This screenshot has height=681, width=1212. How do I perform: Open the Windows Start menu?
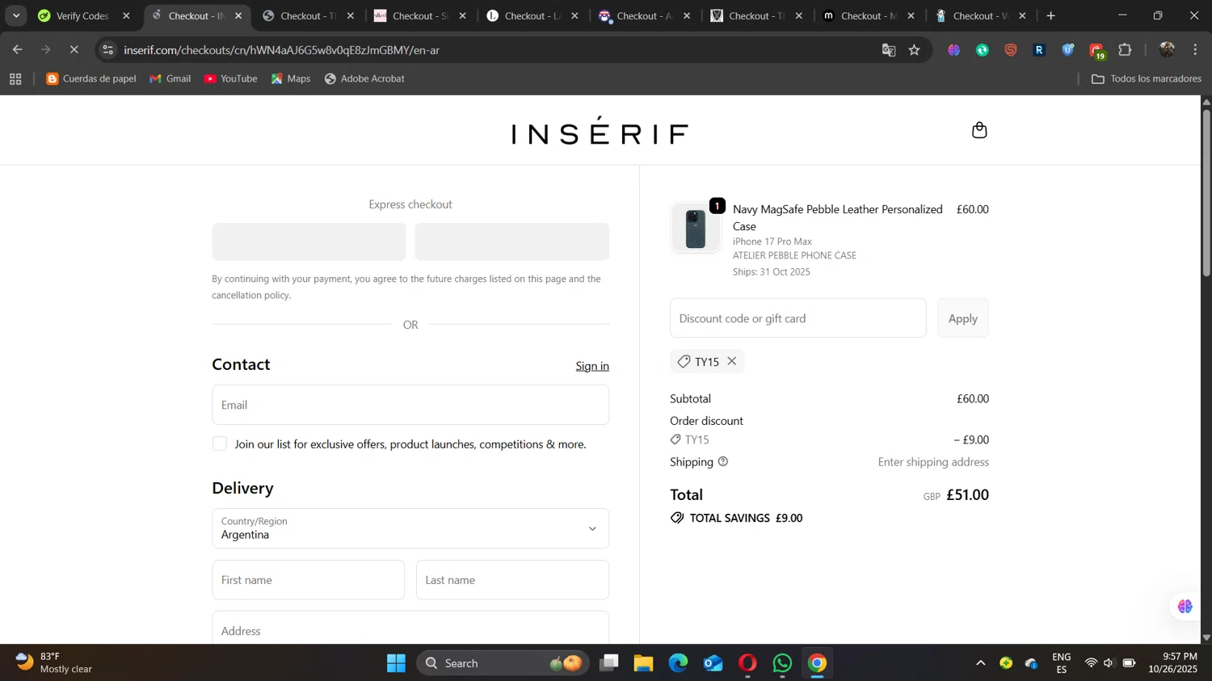(x=396, y=663)
